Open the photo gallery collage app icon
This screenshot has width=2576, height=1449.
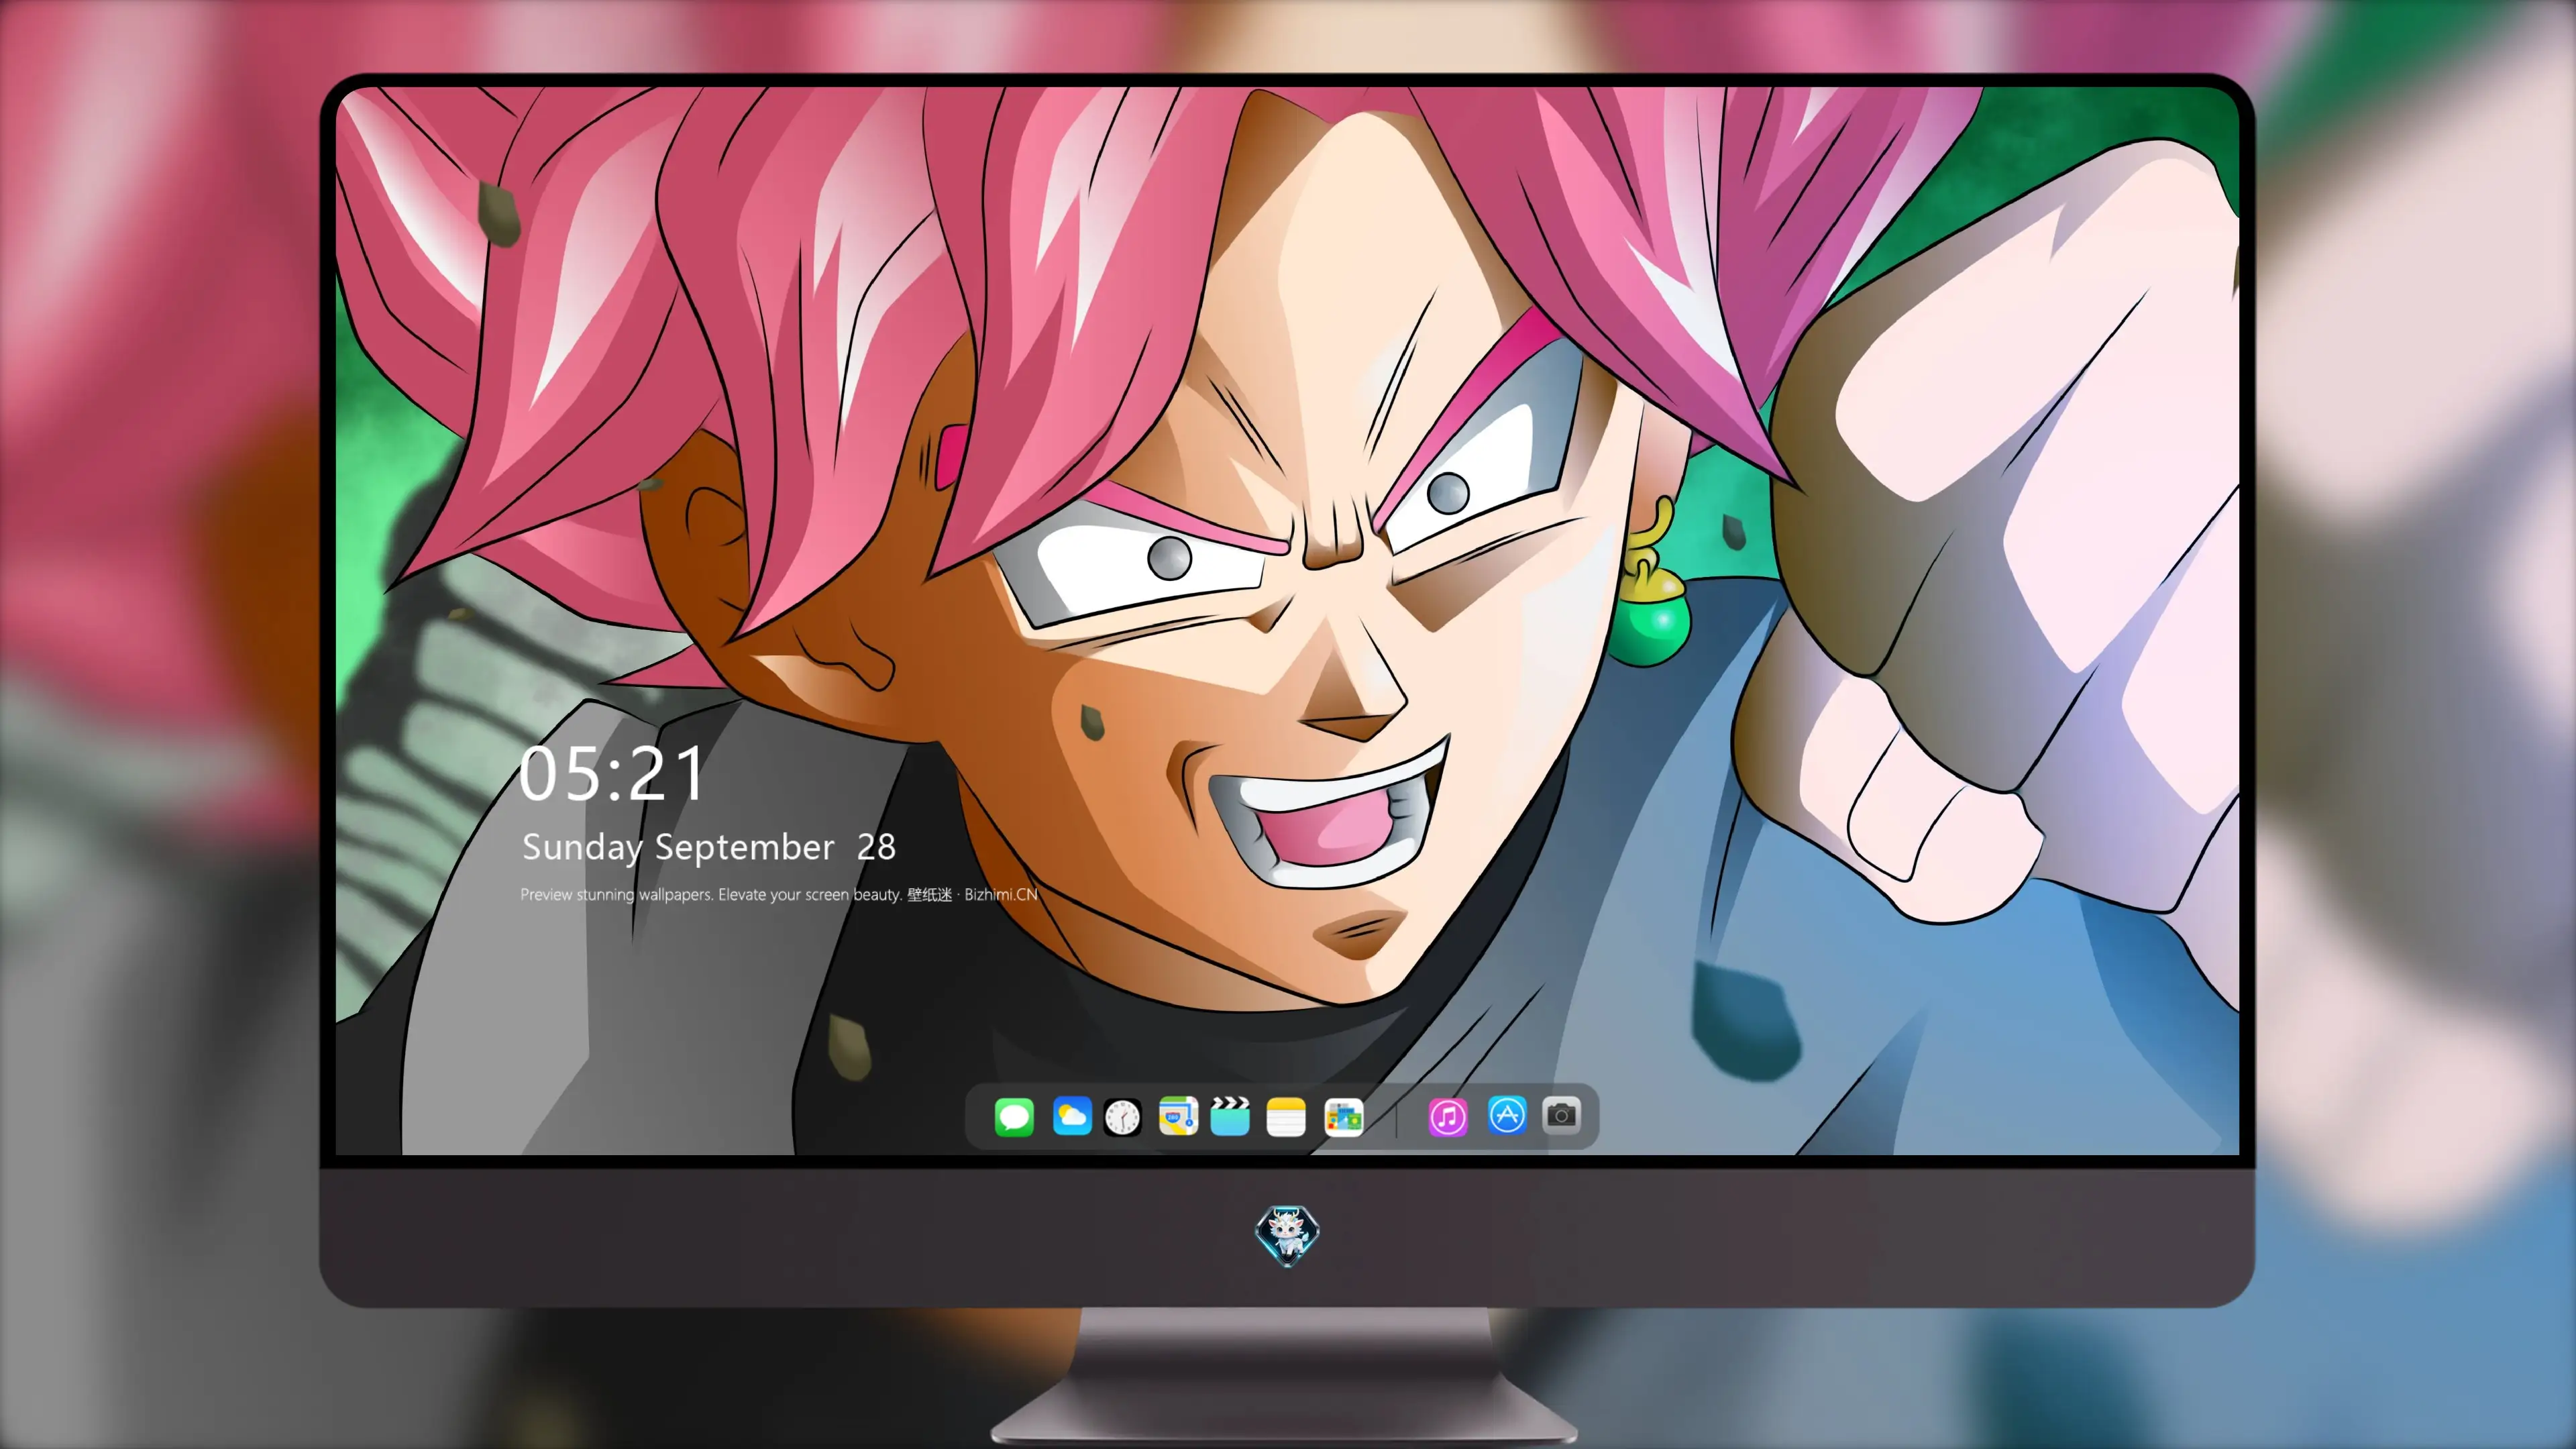(1344, 1117)
